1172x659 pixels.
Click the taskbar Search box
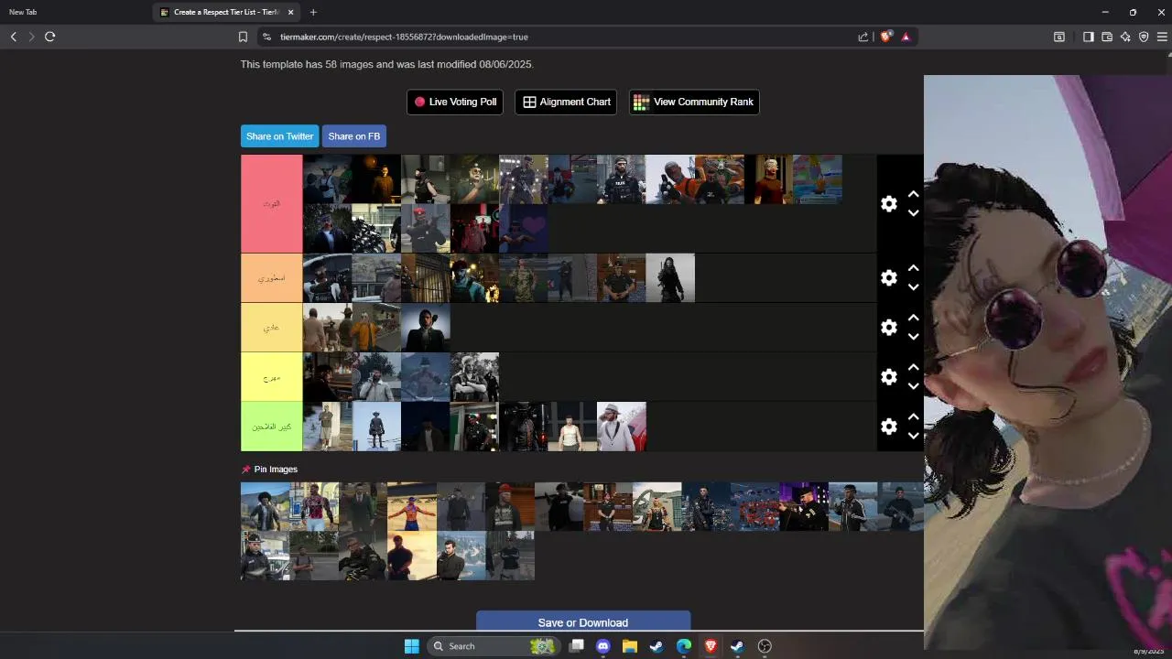pyautogui.click(x=494, y=646)
